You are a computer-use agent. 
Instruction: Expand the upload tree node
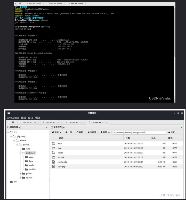point(20,178)
